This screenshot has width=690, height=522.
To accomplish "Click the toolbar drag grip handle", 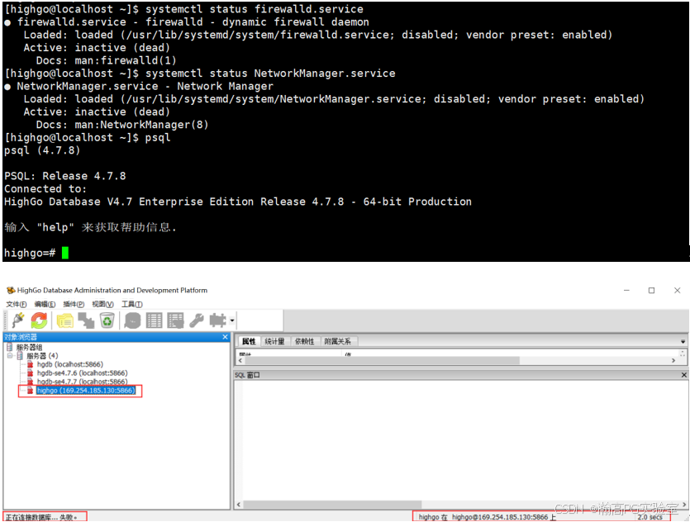I will pyautogui.click(x=7, y=320).
